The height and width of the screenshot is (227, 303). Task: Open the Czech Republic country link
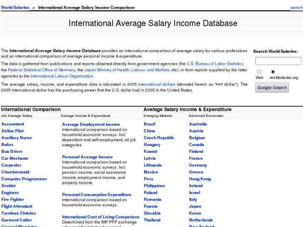point(159,138)
